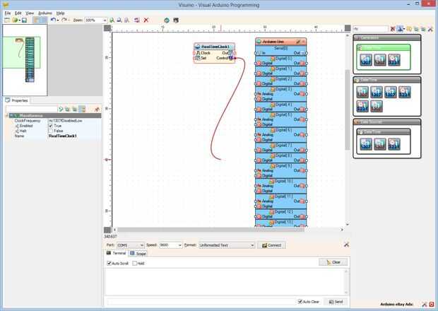Switch to the Terminal tab
438x311 pixels.
pos(117,253)
